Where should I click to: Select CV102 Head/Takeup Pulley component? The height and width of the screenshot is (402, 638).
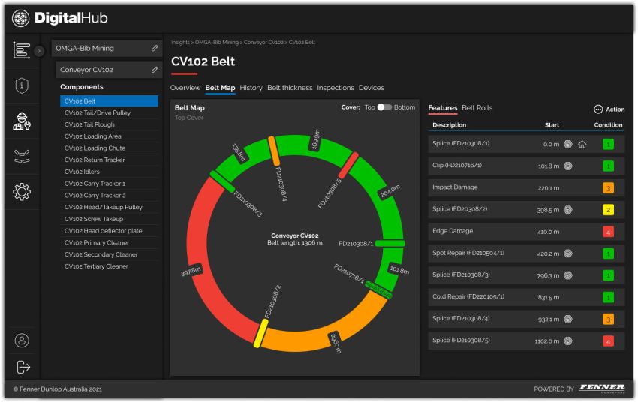click(x=109, y=207)
